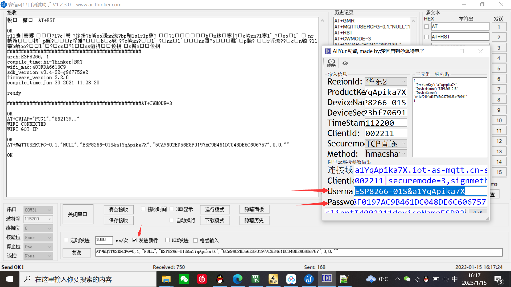Open the Wildfire (野火) taskbar app
The width and height of the screenshot is (511, 287).
coord(273,279)
